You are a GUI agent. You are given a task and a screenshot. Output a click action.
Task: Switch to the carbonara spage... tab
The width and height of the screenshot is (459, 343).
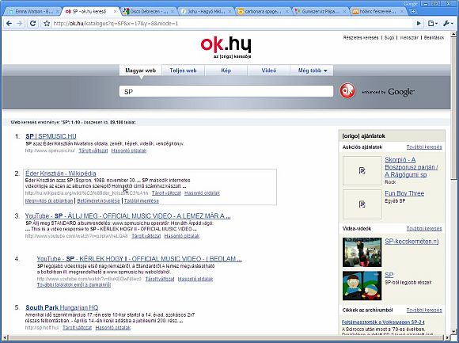(x=263, y=12)
